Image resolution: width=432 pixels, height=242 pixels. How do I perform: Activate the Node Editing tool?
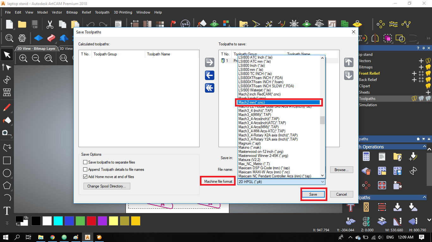[7, 67]
